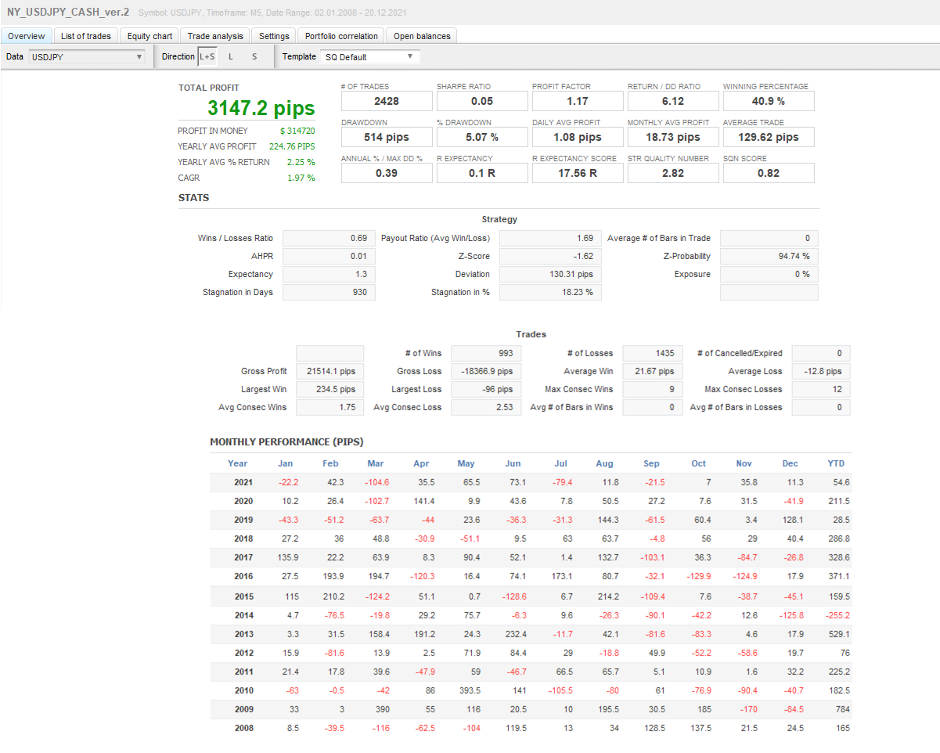Click 2013 Jun value 232.4
Screen dimensions: 940x753
pyautogui.click(x=513, y=633)
